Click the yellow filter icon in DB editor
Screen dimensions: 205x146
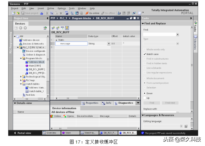tap(67, 28)
